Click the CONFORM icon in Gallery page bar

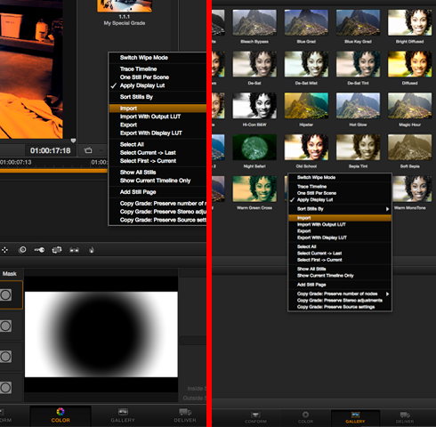(x=255, y=415)
